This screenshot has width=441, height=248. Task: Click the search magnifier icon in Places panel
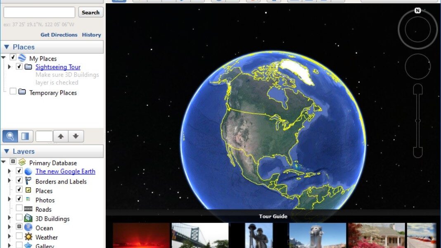pyautogui.click(x=10, y=136)
